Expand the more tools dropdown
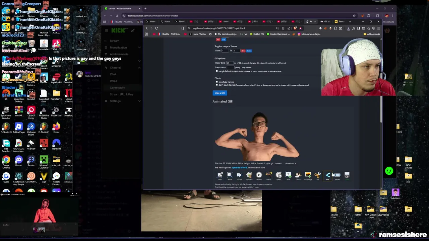429x241 pixels. [290, 164]
